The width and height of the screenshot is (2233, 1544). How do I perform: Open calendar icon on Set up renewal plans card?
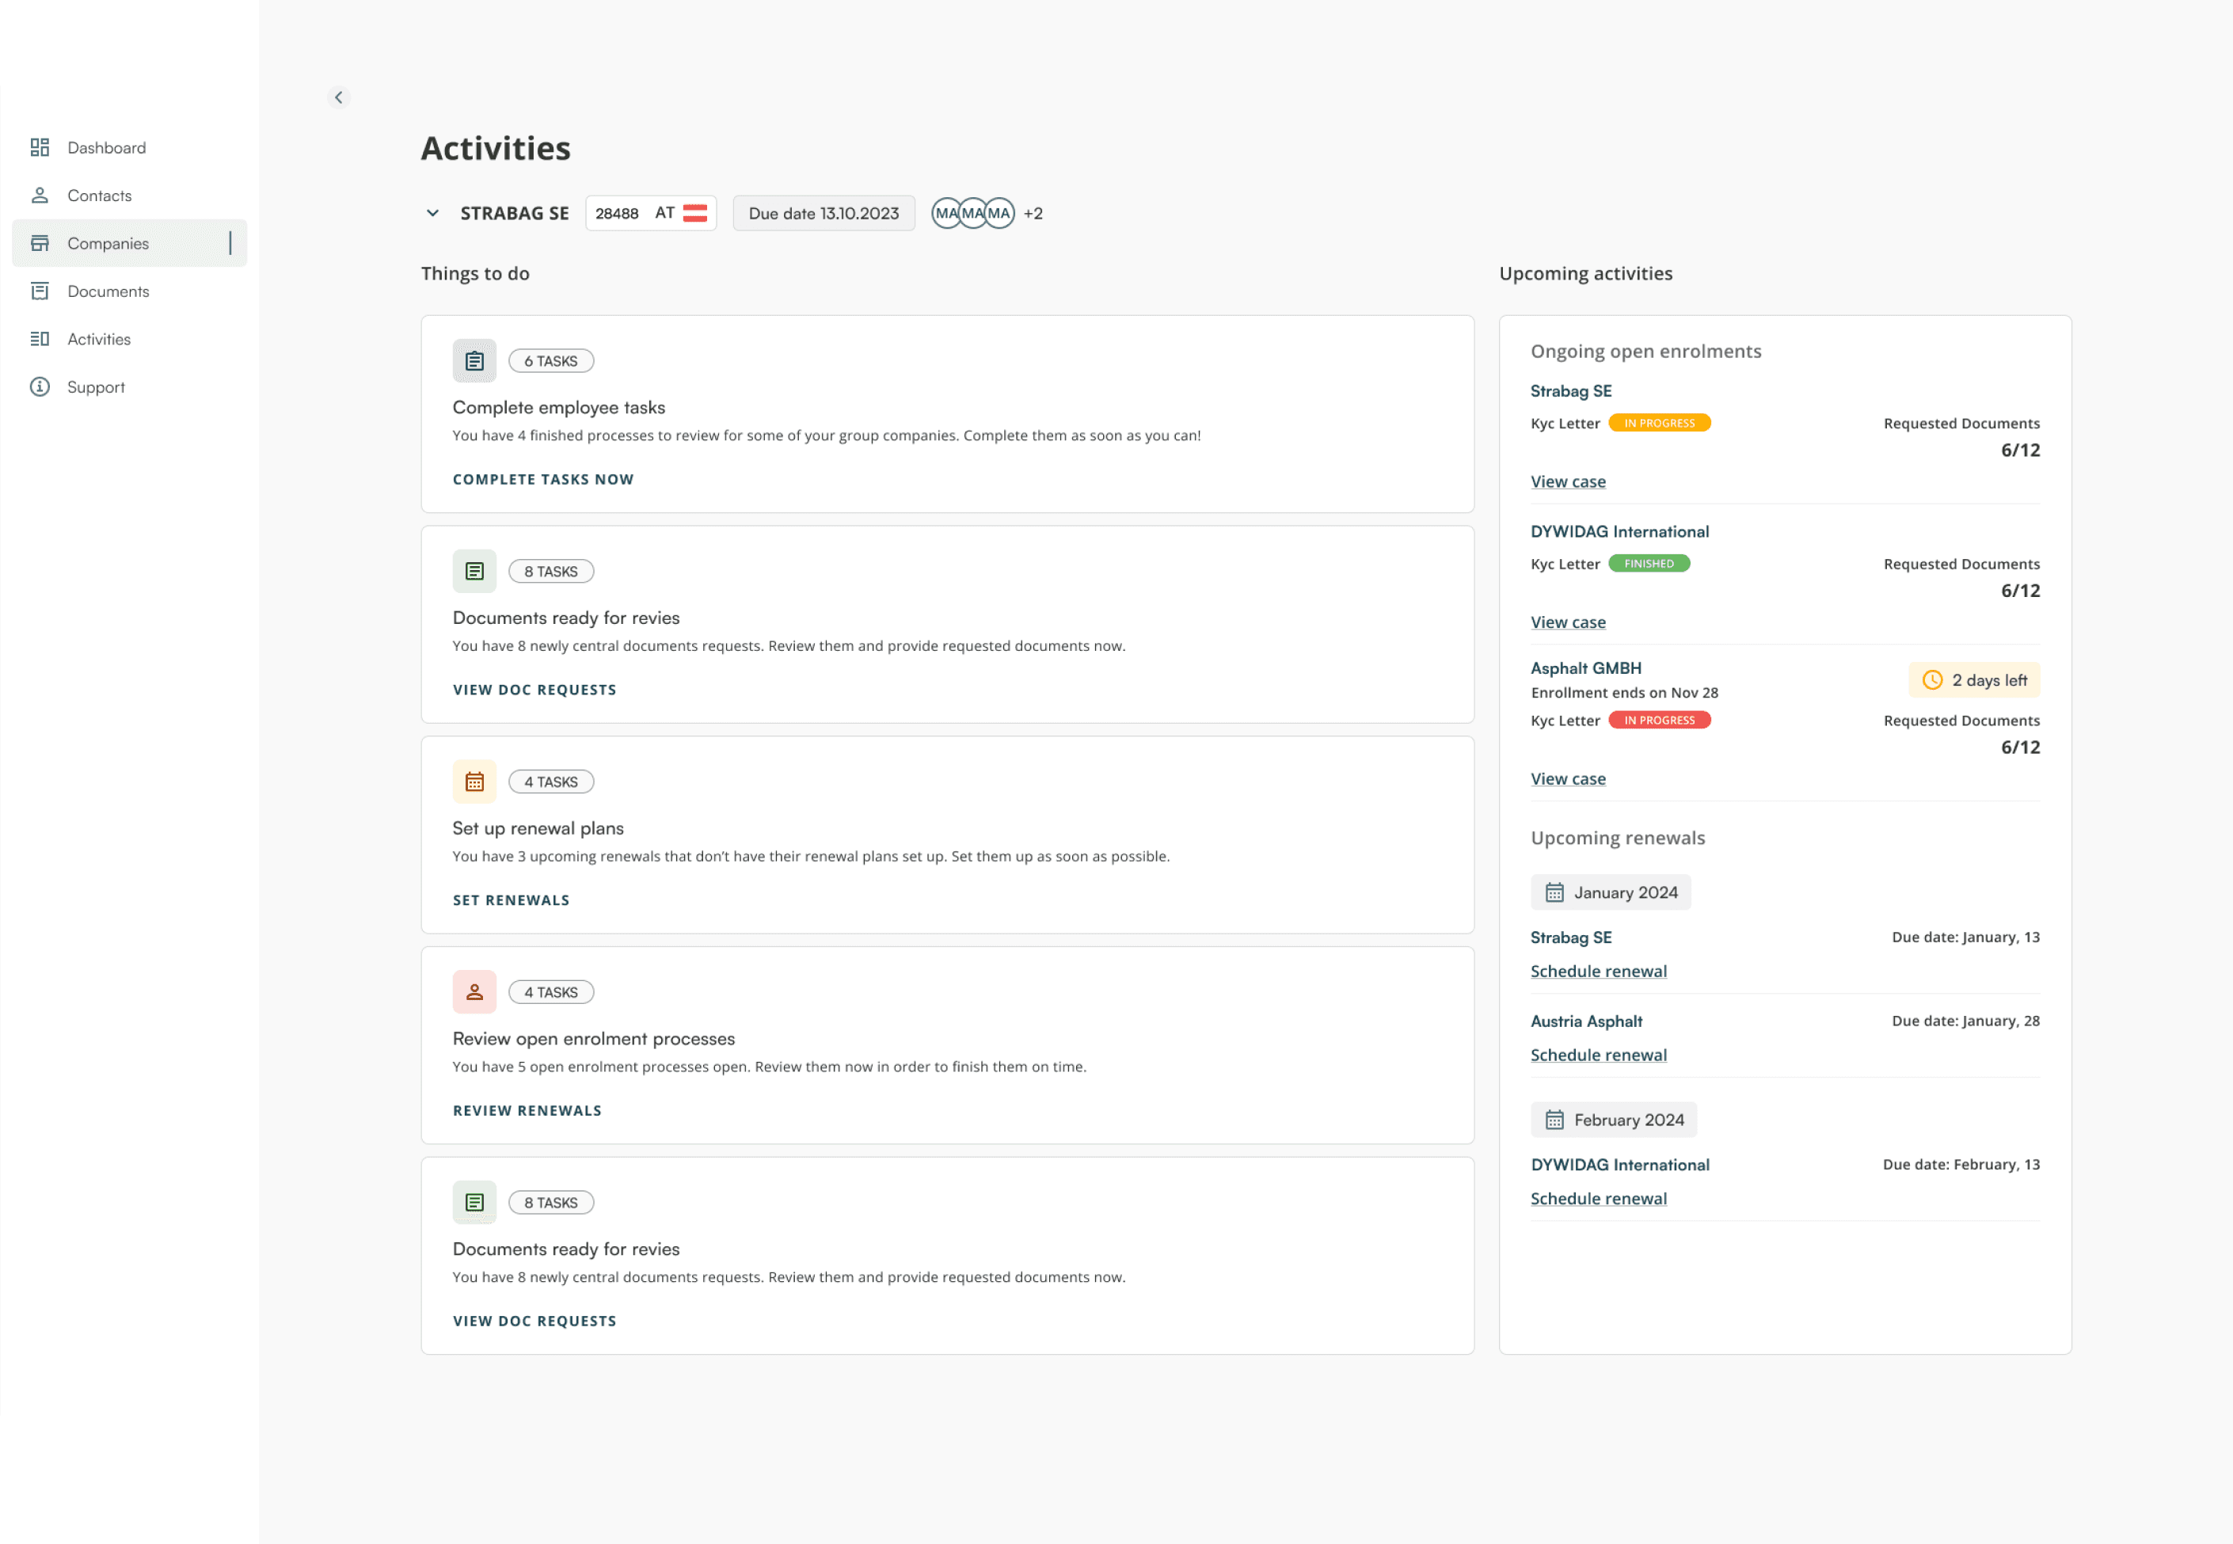click(x=474, y=782)
